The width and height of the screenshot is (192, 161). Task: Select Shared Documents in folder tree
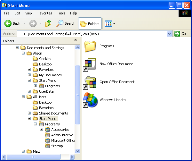[x=53, y=113]
